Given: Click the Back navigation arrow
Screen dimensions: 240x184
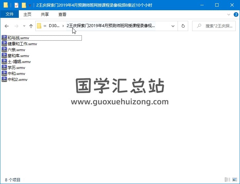Looking at the screenshot, I should click(7, 26).
